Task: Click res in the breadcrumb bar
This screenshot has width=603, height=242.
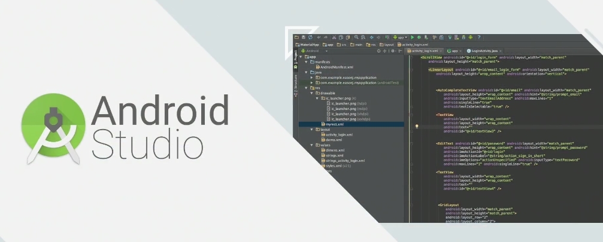Action: (x=371, y=44)
